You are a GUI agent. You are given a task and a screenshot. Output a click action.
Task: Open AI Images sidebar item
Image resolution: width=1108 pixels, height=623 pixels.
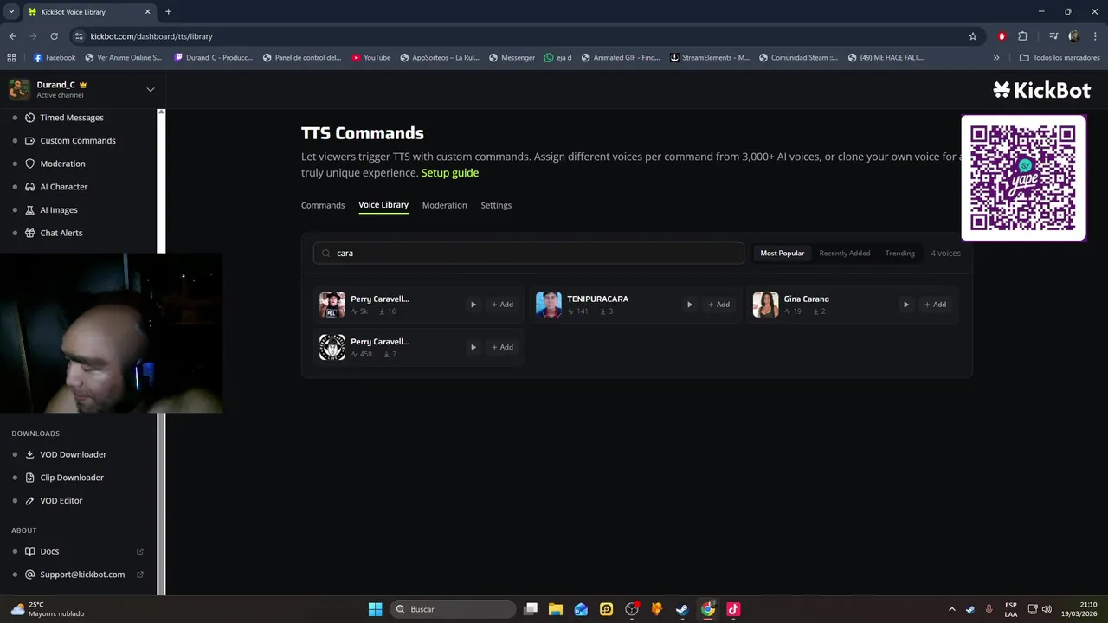coord(58,209)
